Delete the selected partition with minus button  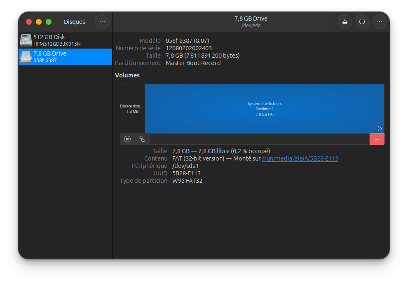377,139
